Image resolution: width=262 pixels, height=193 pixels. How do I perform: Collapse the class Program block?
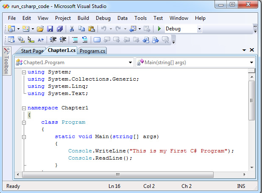click(24, 122)
